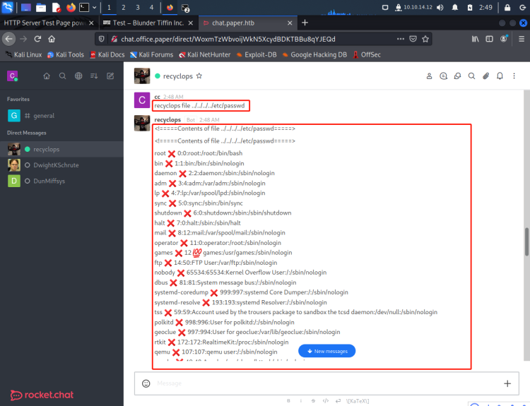Open volume control in system tray
Viewport: 530px width, 406px height.
coord(440,8)
